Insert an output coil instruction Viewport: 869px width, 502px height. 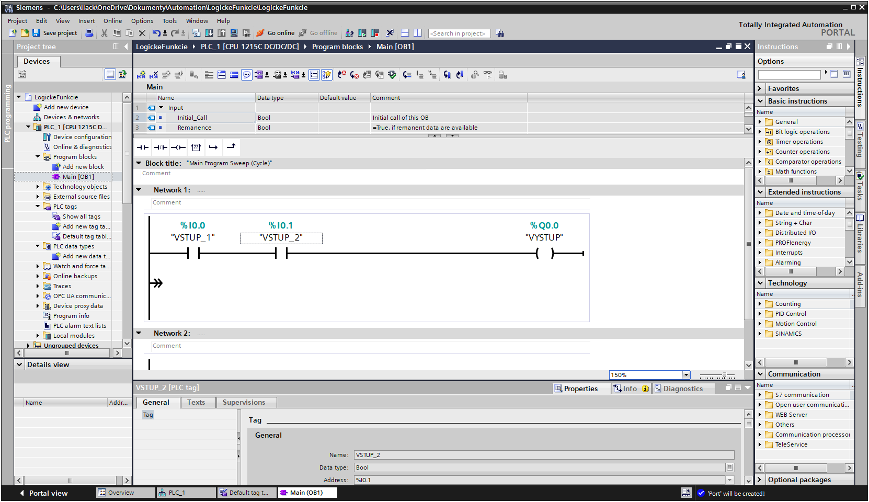click(178, 147)
